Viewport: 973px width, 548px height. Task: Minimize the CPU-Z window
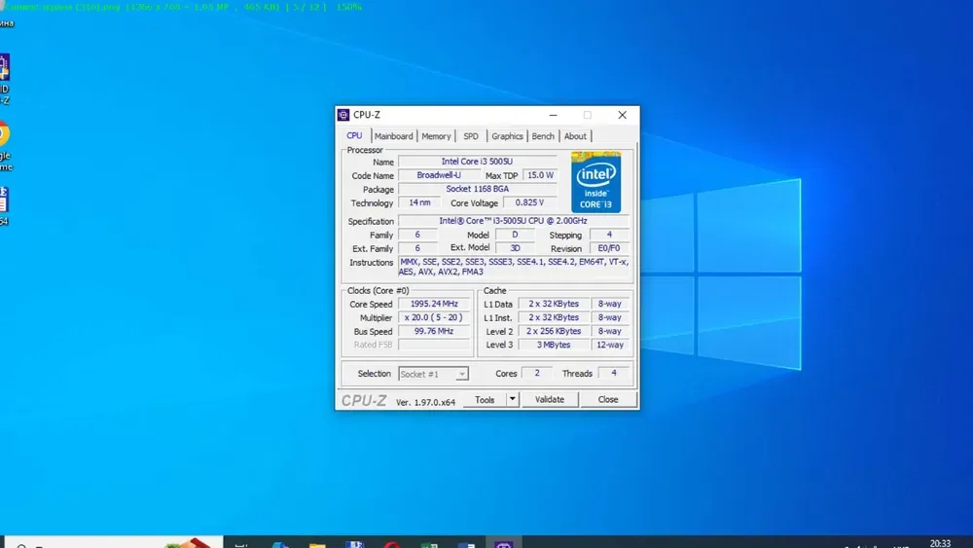[x=553, y=115]
